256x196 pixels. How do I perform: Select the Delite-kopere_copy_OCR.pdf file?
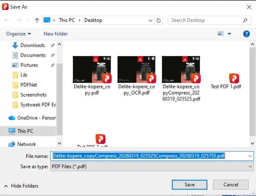136,70
